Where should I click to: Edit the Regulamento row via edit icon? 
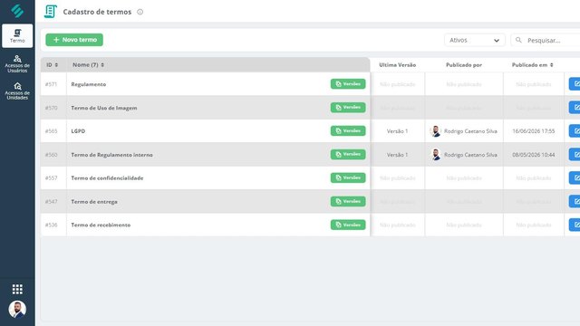tap(575, 84)
